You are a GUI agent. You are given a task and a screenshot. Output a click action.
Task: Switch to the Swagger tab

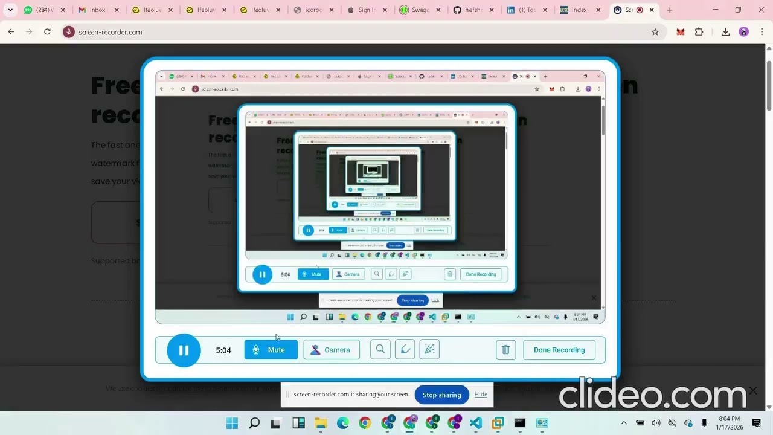[422, 10]
